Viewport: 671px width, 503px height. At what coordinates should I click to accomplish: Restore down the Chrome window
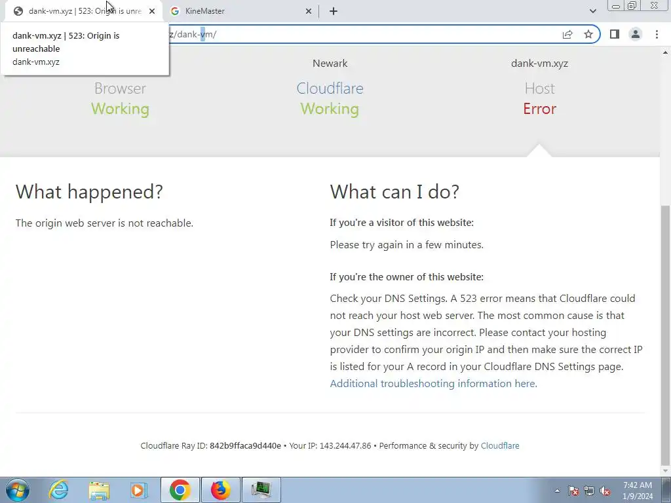tap(632, 5)
